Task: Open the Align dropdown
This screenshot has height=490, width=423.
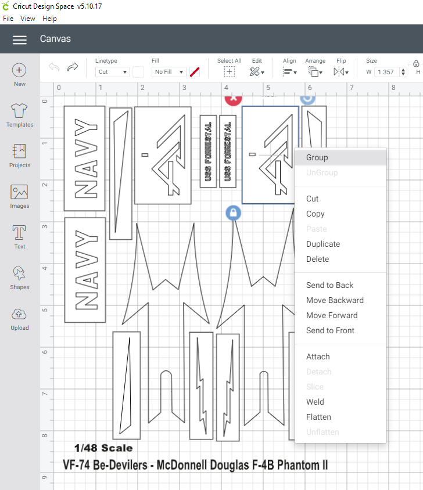Action: (289, 71)
